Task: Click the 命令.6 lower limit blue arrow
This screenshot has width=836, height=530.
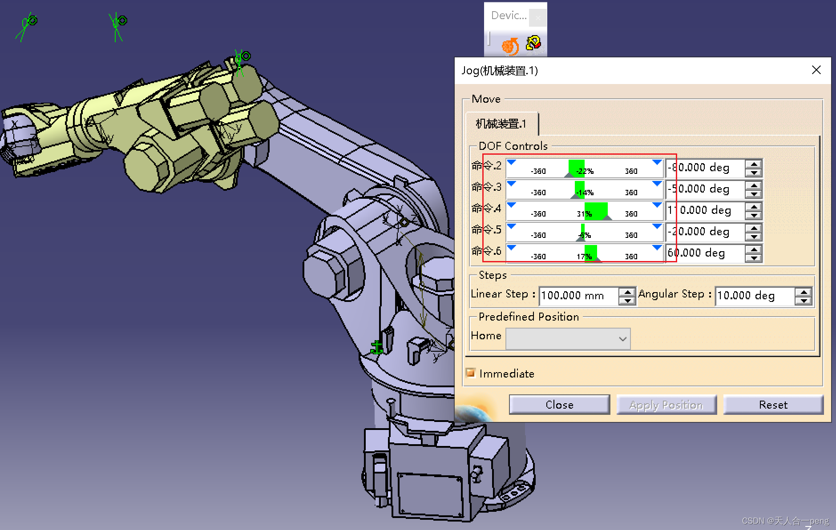Action: coord(512,248)
